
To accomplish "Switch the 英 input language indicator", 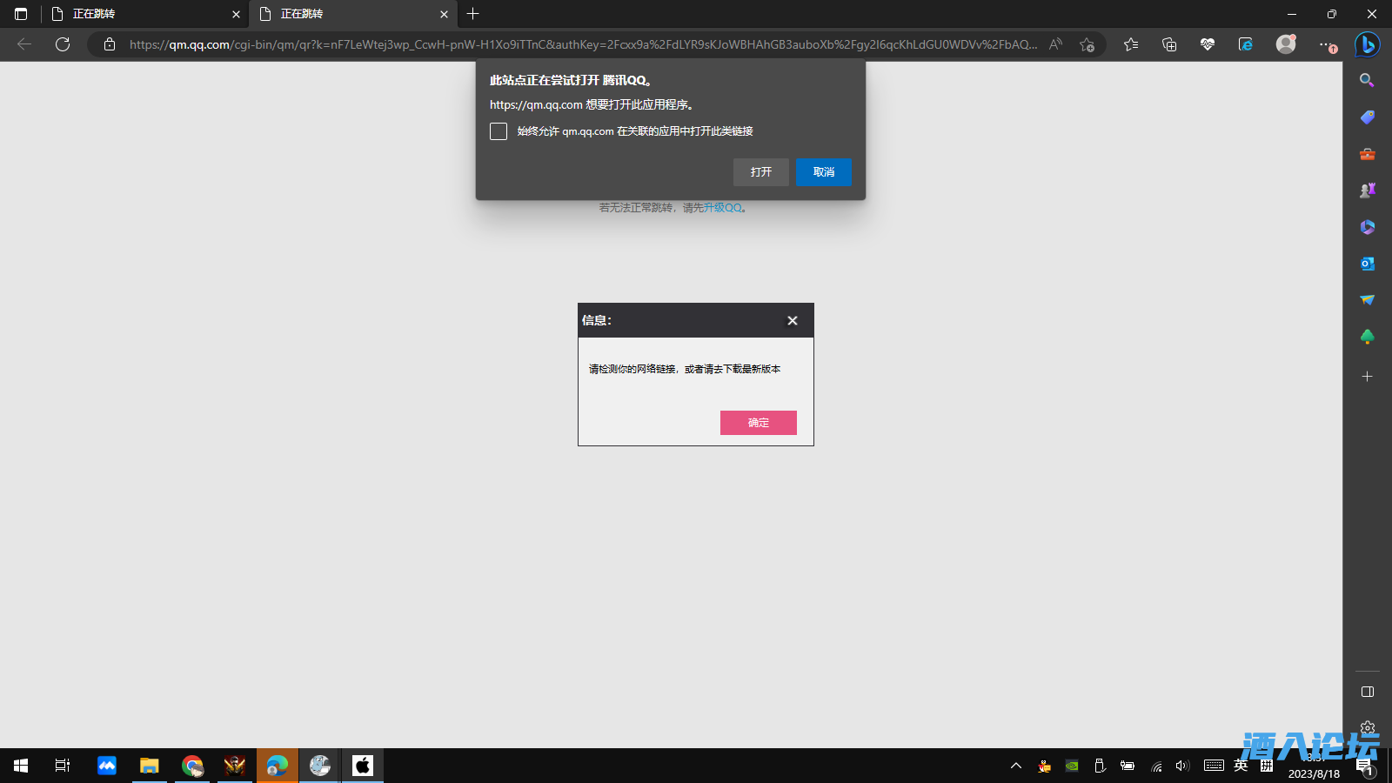I will [x=1241, y=766].
